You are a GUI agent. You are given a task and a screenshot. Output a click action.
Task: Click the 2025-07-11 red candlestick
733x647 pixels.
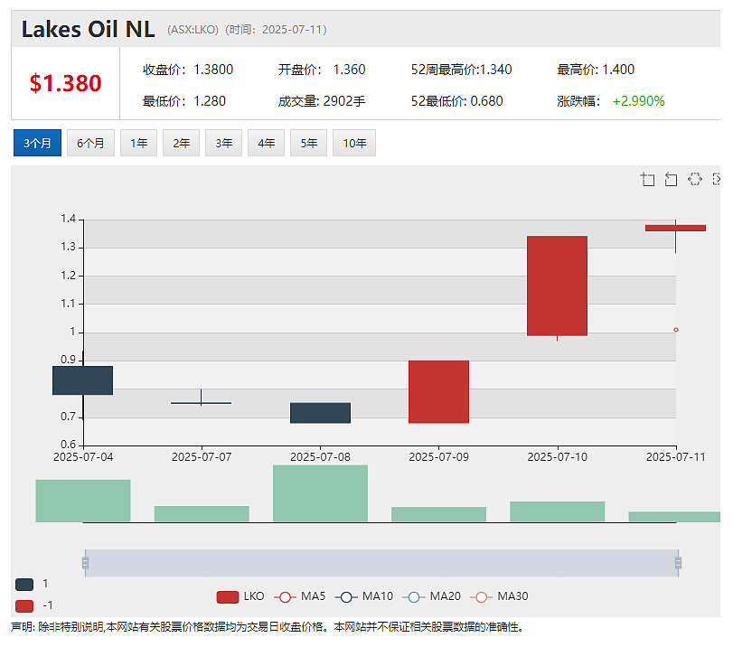[675, 228]
